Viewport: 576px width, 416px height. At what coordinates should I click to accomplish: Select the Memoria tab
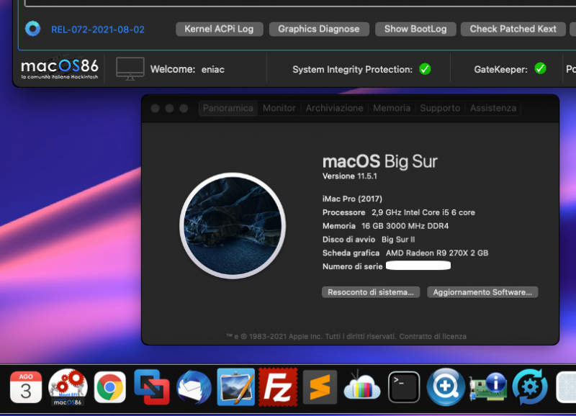[392, 108]
